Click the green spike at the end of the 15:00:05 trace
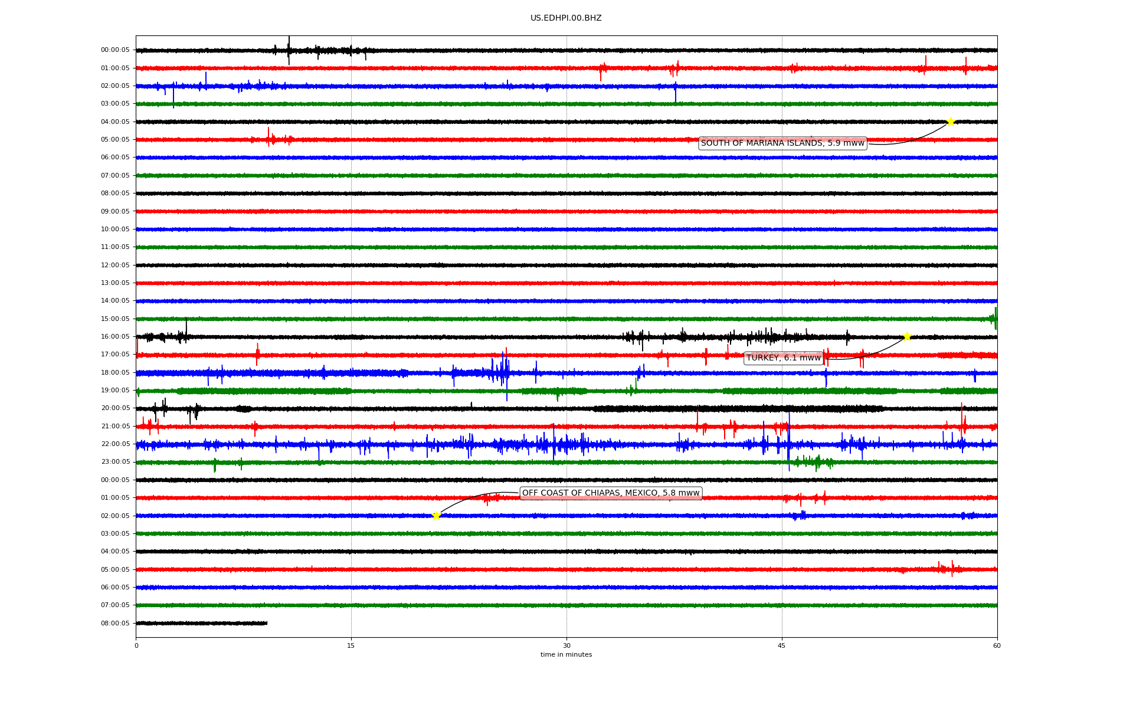Viewport: 1133px width, 708px height. [x=994, y=319]
